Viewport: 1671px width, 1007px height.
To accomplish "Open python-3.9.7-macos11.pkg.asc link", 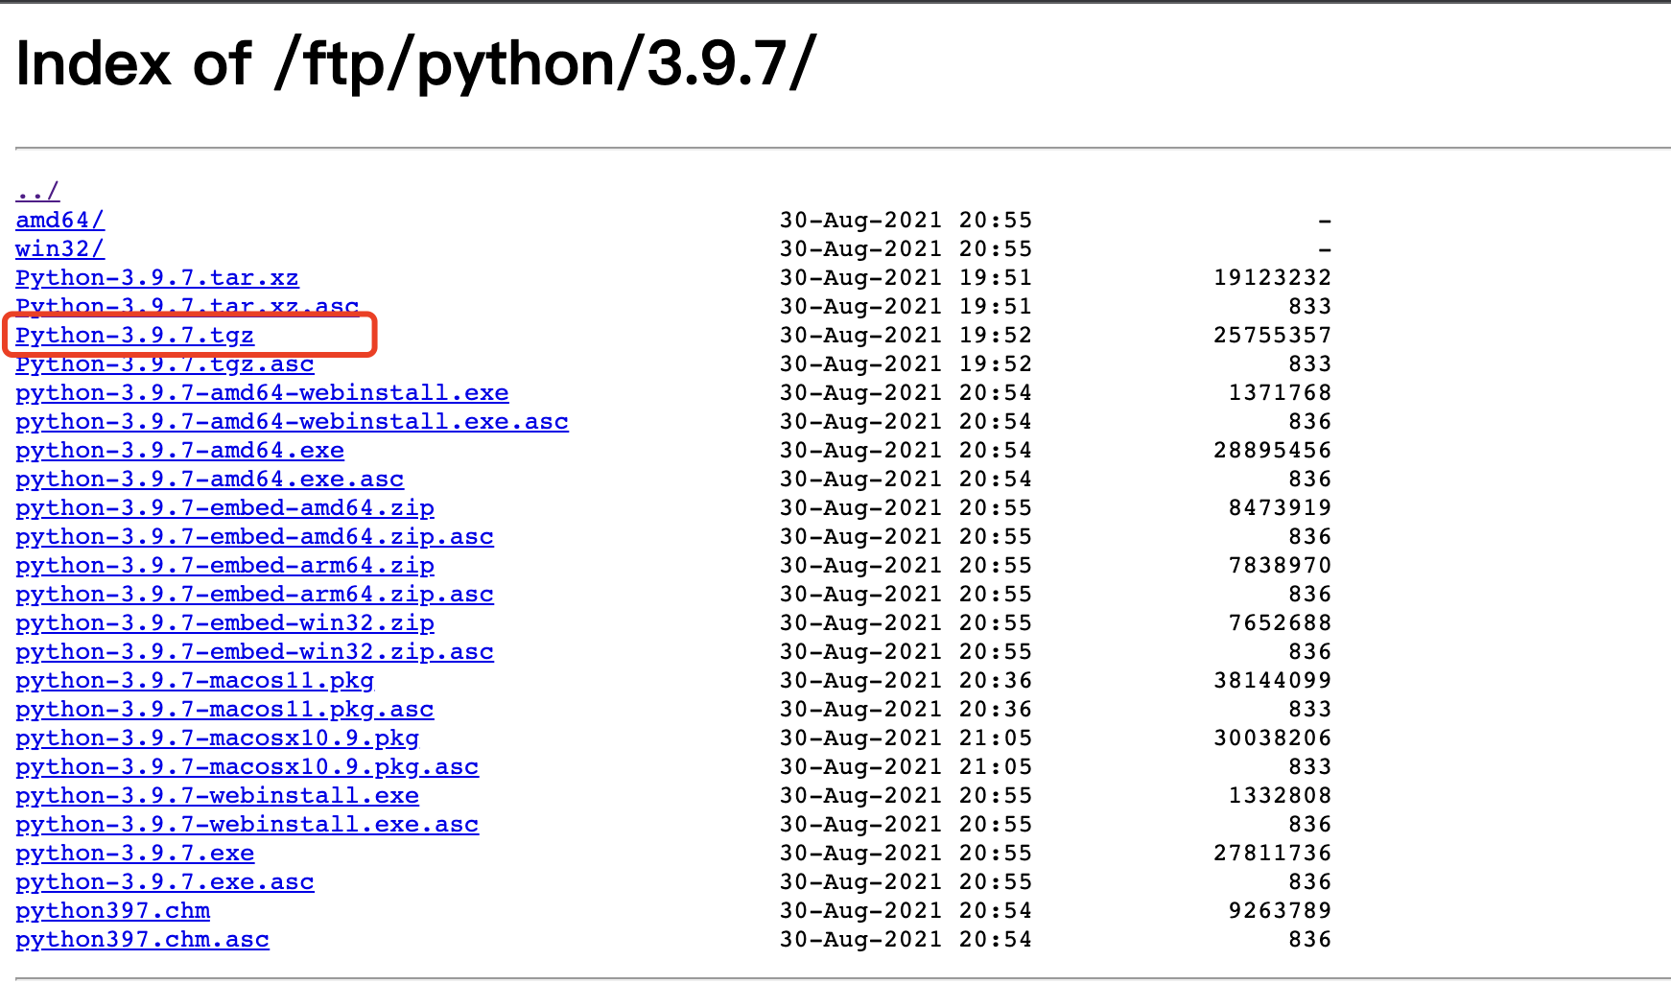I will [224, 709].
